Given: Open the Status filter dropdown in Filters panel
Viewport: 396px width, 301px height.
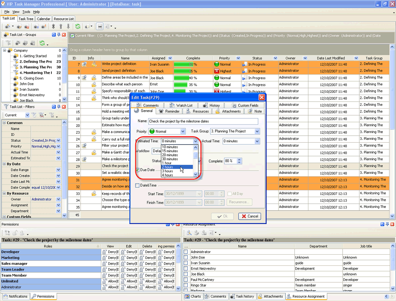Looking at the screenshot, I should (58, 141).
